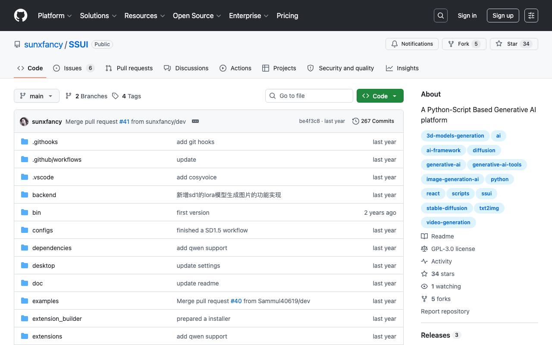Open the be4f3c8 commit hash
552x345 pixels.
point(310,121)
